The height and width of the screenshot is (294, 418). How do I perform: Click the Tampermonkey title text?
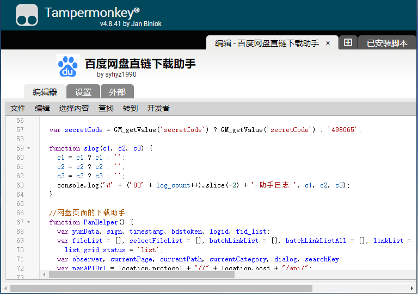click(x=92, y=12)
